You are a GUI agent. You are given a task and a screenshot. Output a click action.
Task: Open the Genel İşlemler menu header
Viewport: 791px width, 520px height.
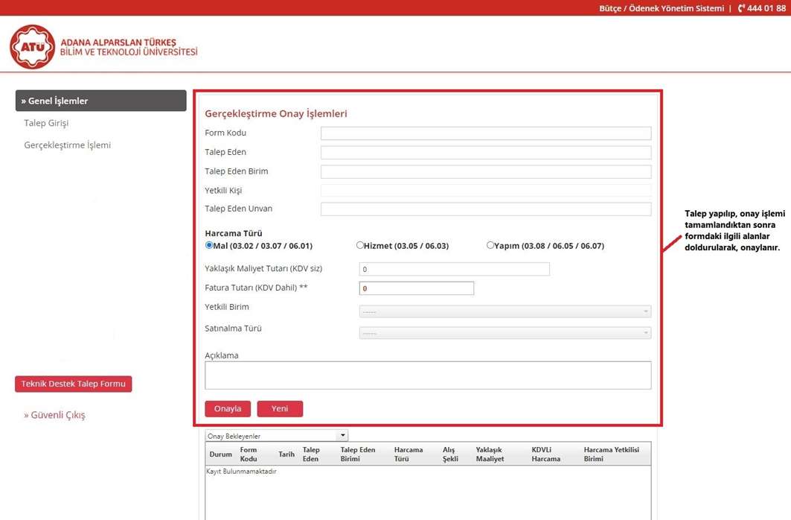click(x=101, y=101)
